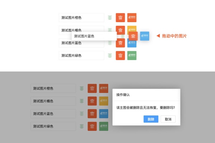
Task: Click the 拖动中的图片 annotation label
Action: pos(174,36)
